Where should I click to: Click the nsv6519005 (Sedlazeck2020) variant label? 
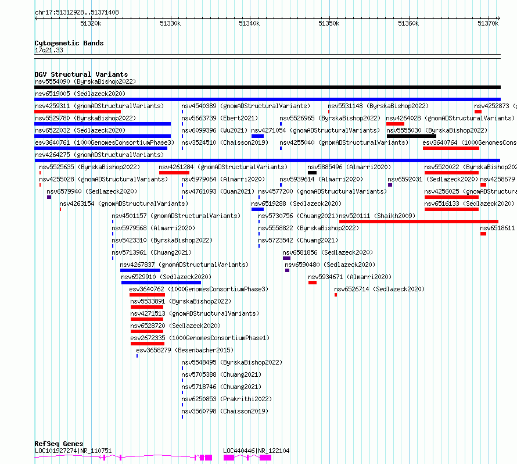[80, 94]
